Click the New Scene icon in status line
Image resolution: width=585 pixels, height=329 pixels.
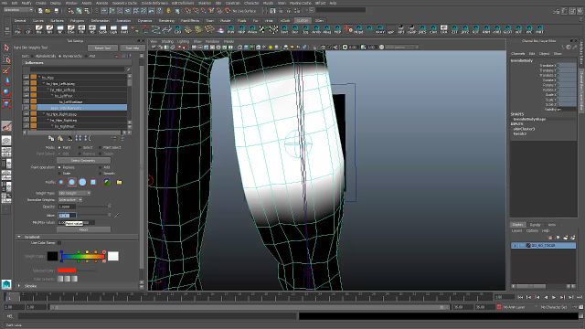pyautogui.click(x=40, y=11)
